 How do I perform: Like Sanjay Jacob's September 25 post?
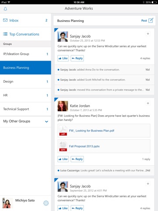click(x=63, y=208)
